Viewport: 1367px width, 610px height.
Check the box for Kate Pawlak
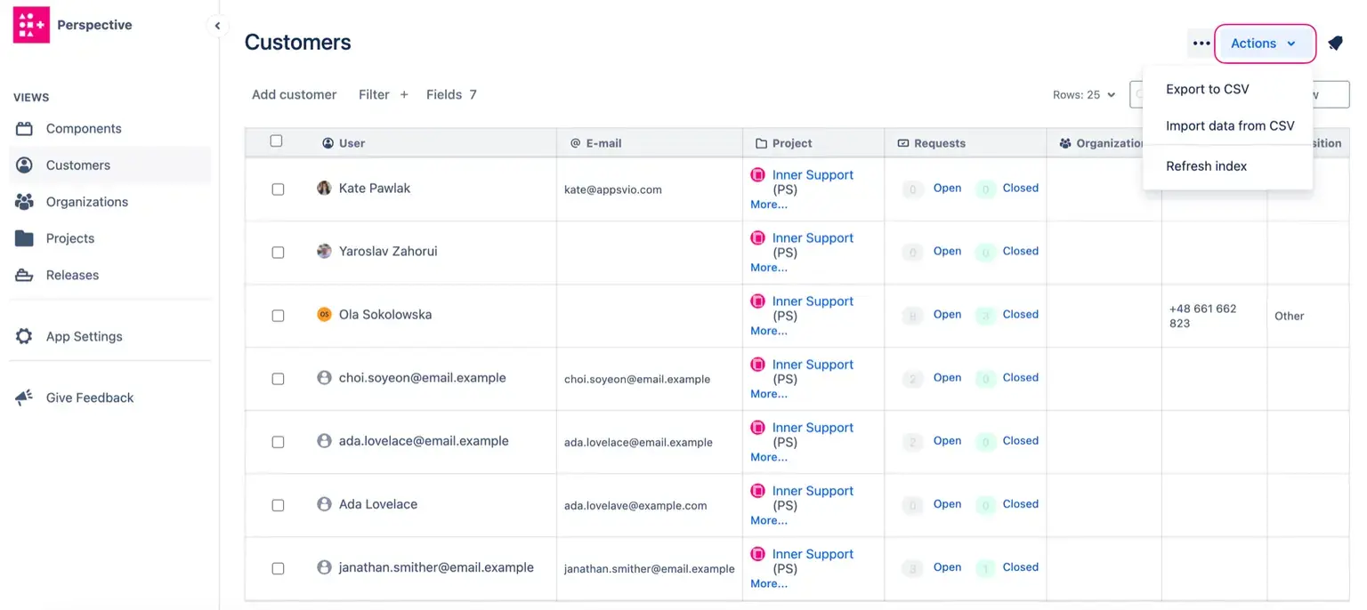pyautogui.click(x=278, y=189)
